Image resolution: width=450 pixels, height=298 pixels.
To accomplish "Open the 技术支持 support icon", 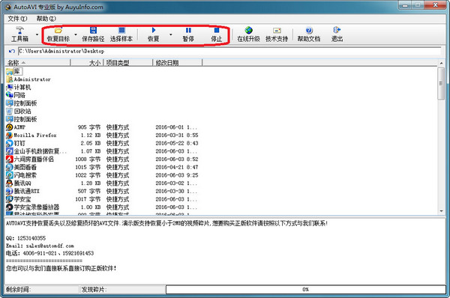I will (x=277, y=34).
